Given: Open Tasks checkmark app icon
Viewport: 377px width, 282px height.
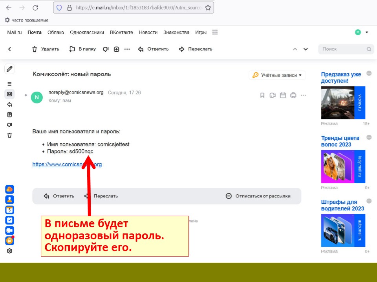Looking at the screenshot, I should pos(9,221).
